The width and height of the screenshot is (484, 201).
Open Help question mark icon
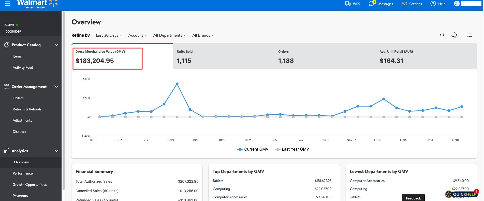(433, 4)
